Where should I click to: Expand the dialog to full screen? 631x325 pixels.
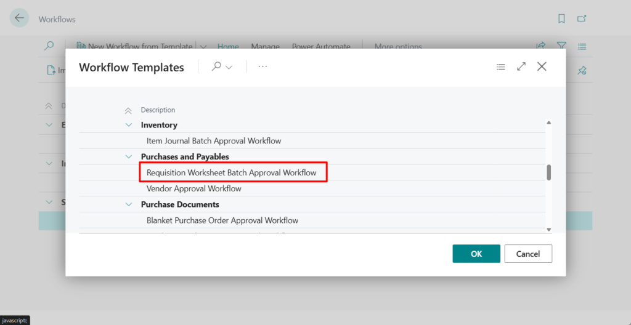coord(521,66)
